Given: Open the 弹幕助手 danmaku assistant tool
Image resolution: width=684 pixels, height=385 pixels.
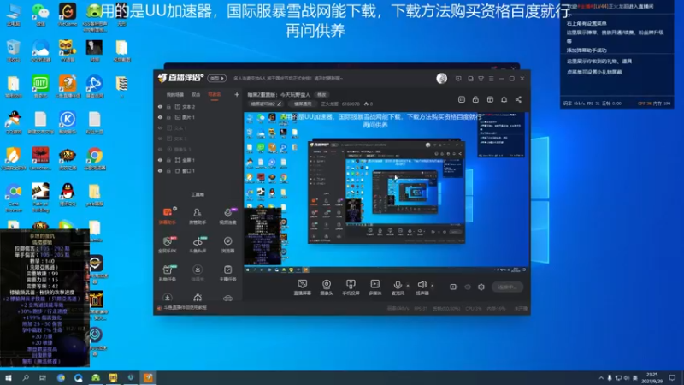Looking at the screenshot, I should (x=167, y=216).
